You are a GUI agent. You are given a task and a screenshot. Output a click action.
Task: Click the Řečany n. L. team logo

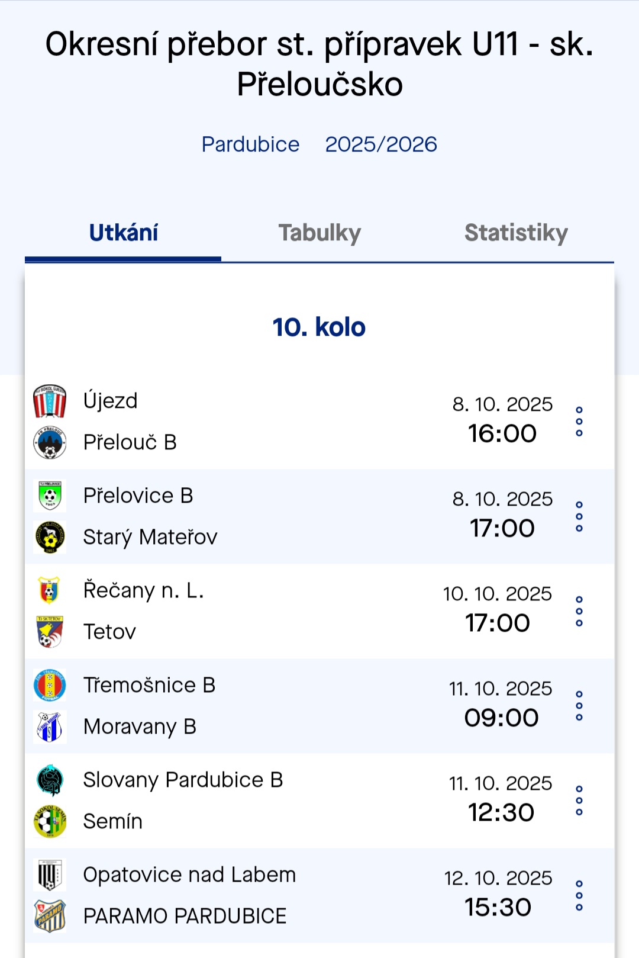[x=50, y=590]
